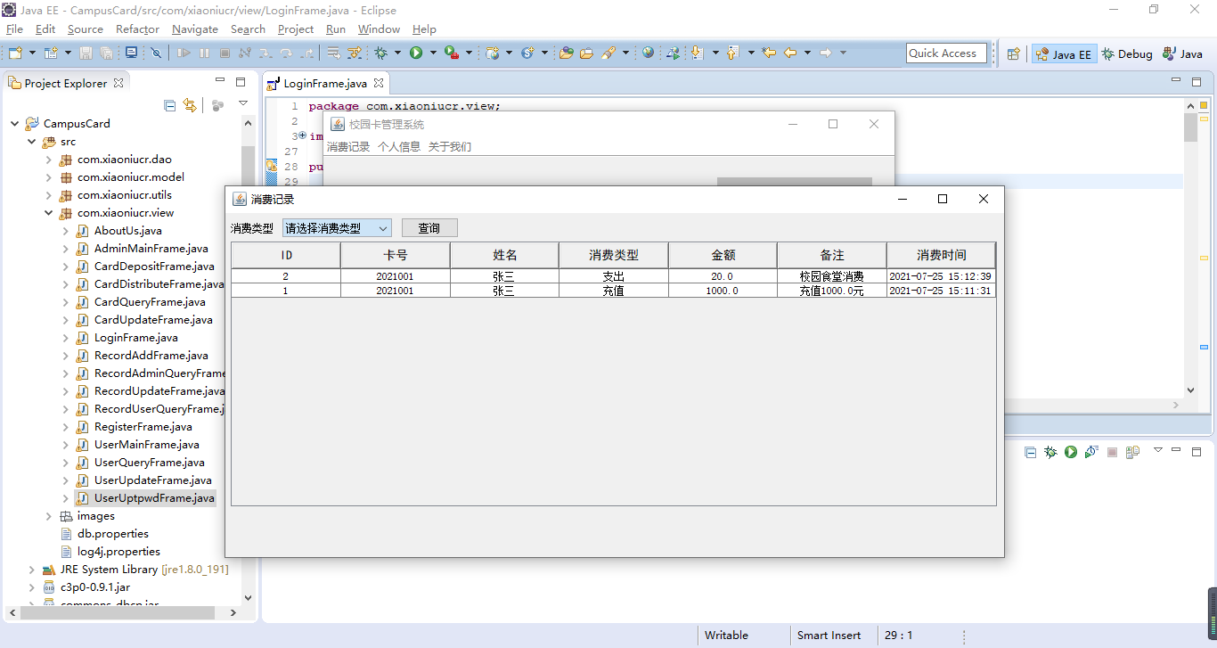
Task: Click the green bug Debug launch icon in the main toolbar
Action: click(381, 53)
